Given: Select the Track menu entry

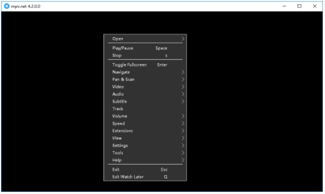Looking at the screenshot, I should (x=145, y=108).
